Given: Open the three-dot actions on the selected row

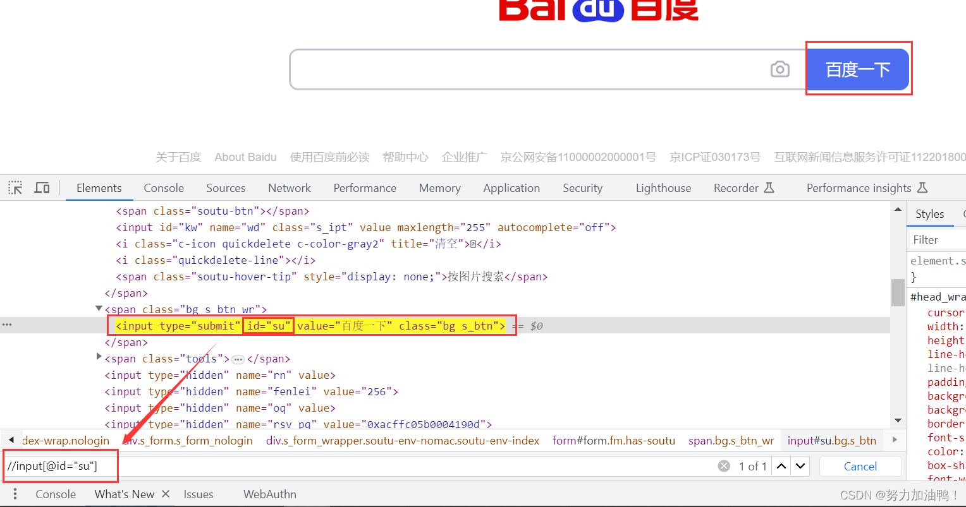Looking at the screenshot, I should [7, 325].
